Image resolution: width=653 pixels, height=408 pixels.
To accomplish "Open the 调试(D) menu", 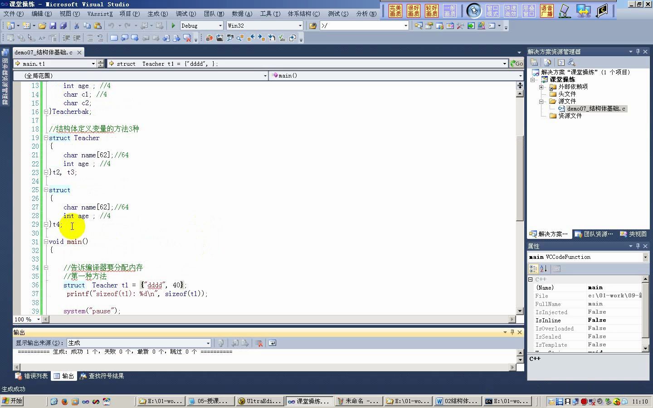I will (x=186, y=14).
